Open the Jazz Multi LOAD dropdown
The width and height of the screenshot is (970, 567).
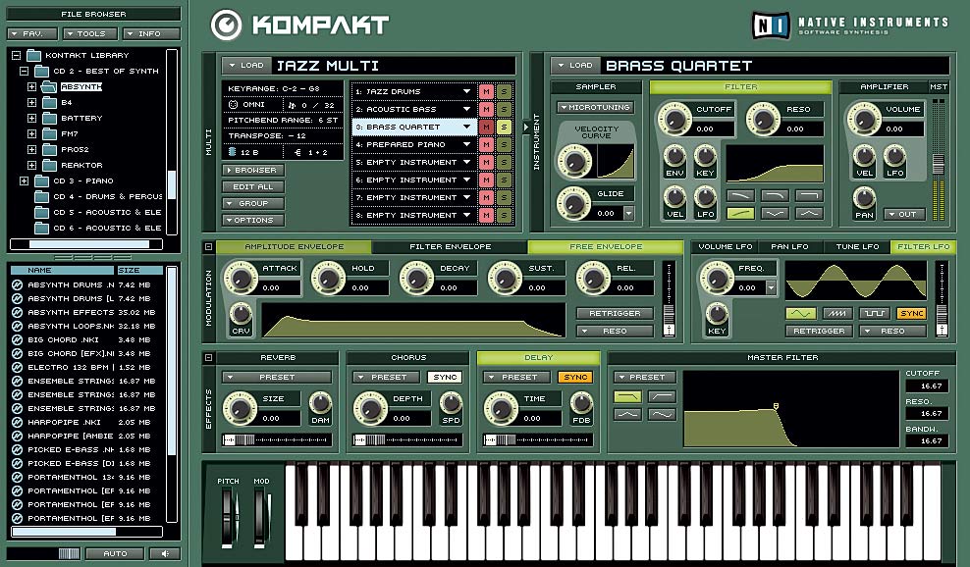tap(246, 65)
